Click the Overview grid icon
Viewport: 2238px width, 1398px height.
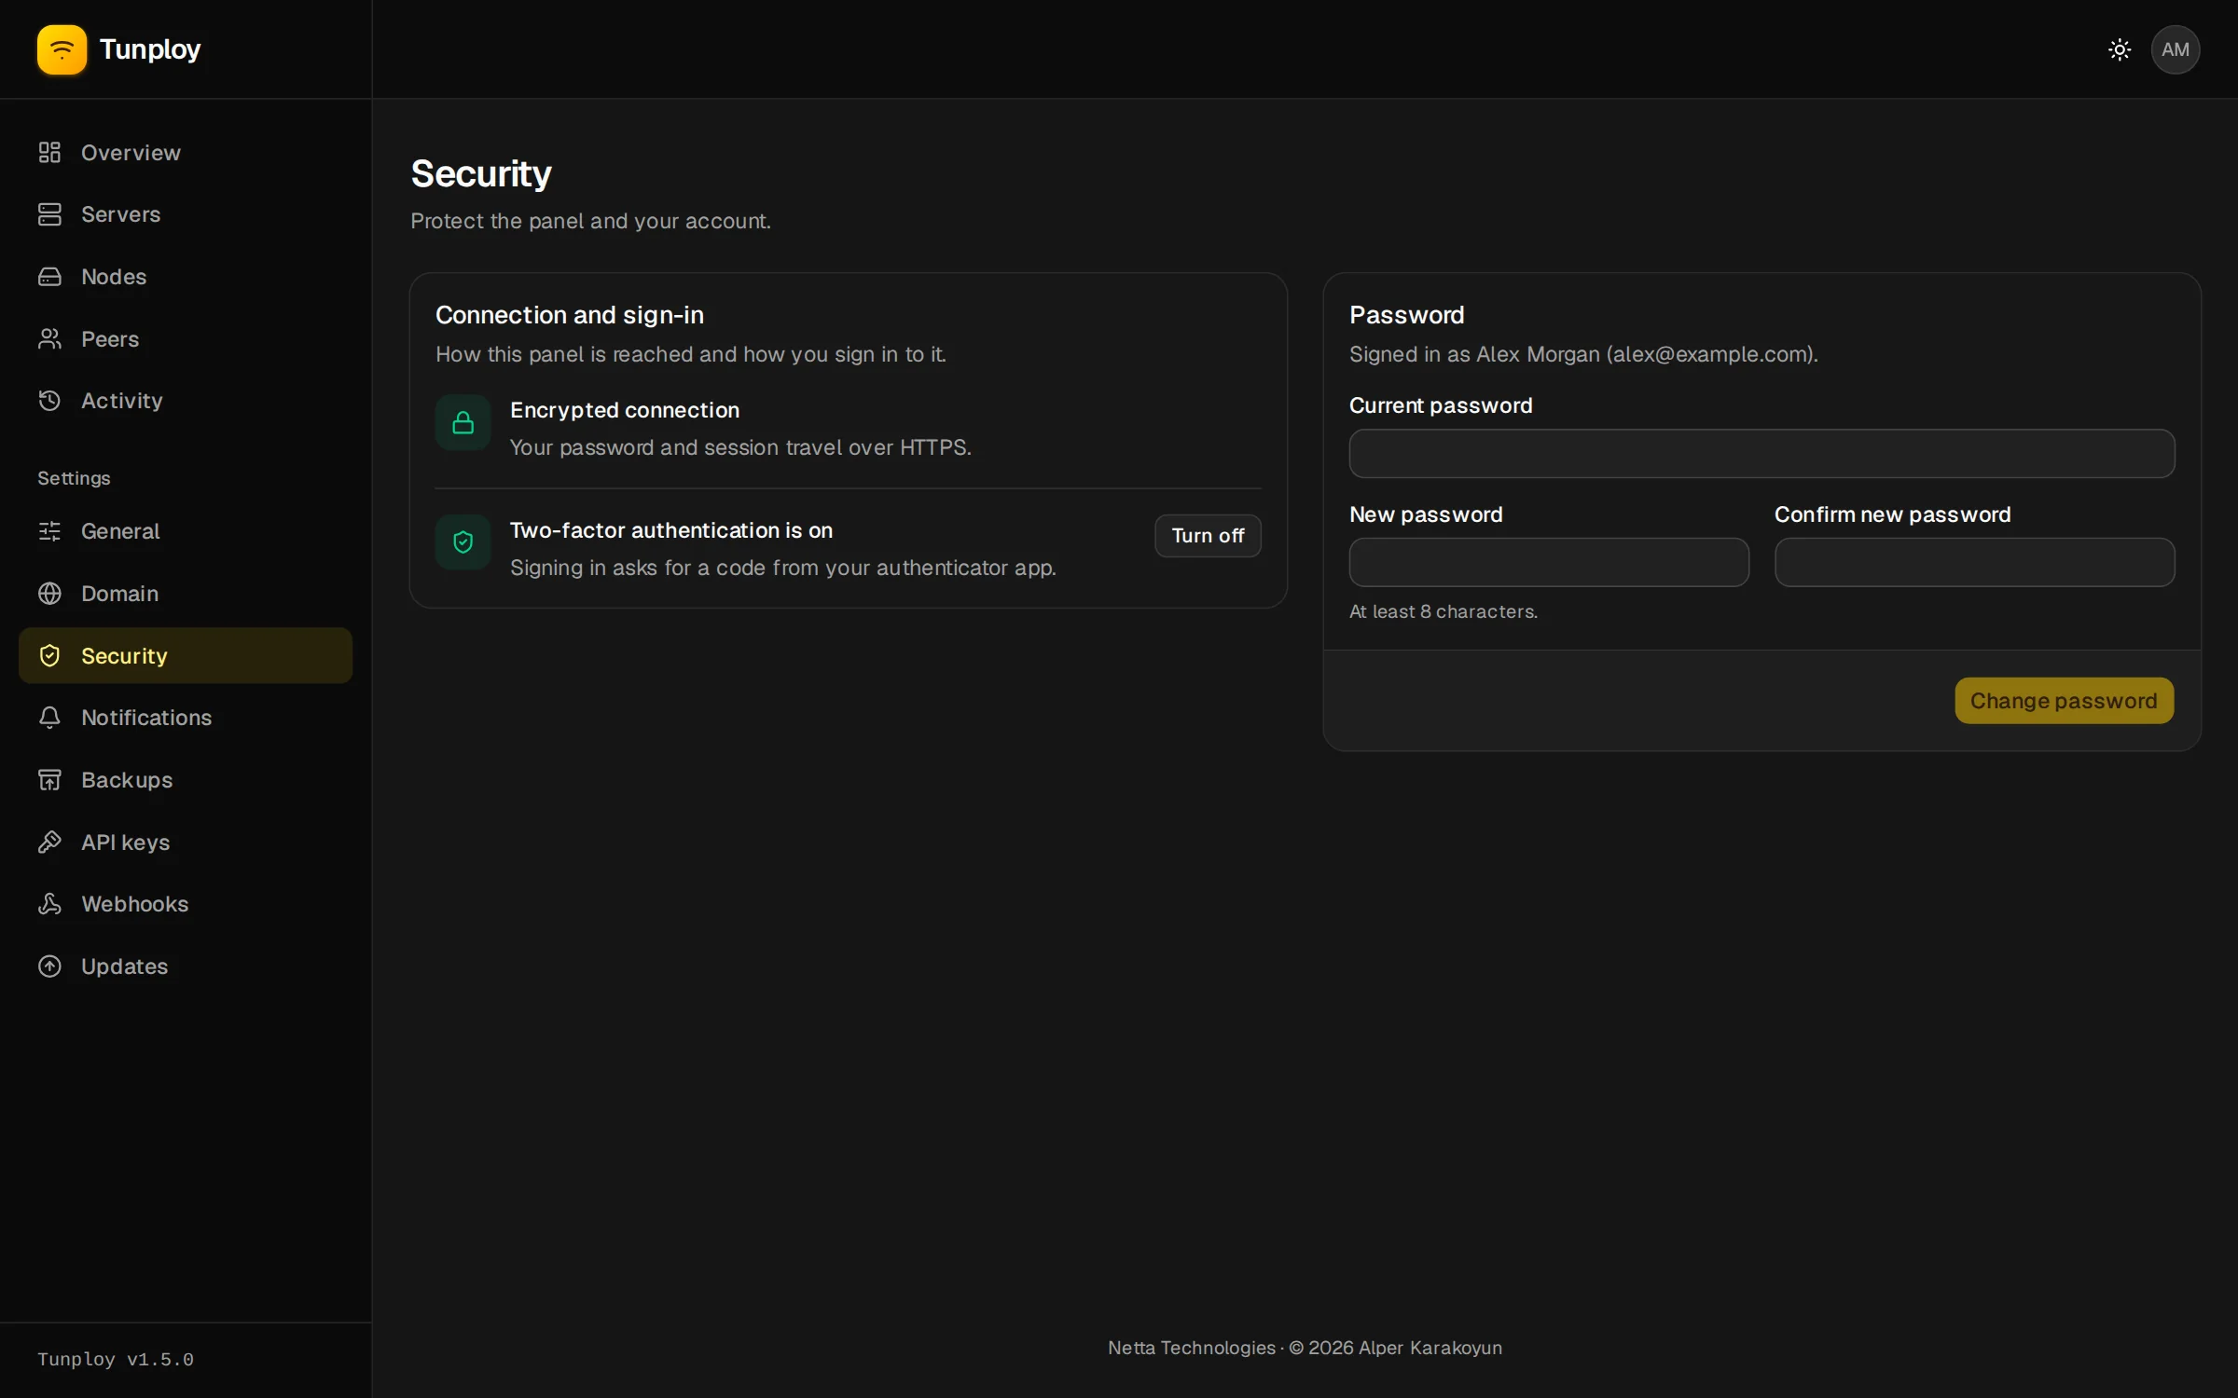[x=49, y=152]
